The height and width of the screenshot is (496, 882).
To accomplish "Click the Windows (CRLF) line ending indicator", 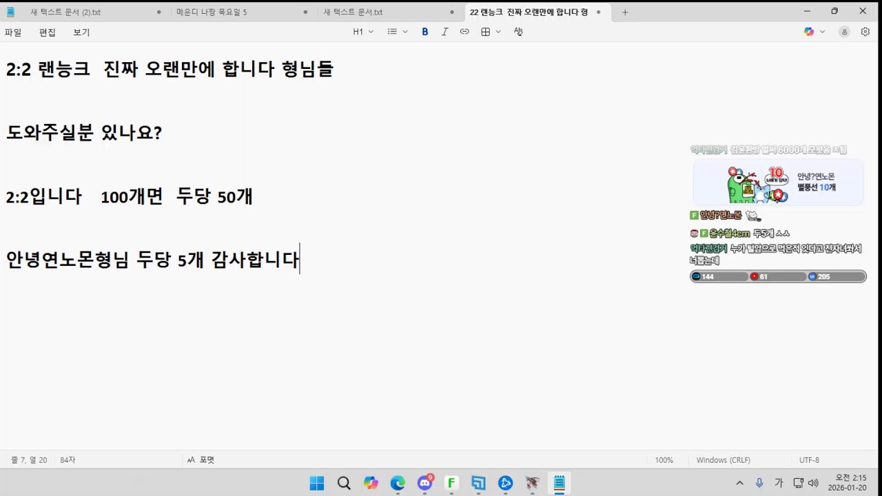I will 723,459.
